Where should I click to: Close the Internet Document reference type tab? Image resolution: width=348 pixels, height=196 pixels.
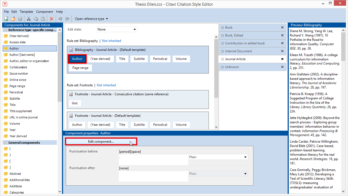282,51
